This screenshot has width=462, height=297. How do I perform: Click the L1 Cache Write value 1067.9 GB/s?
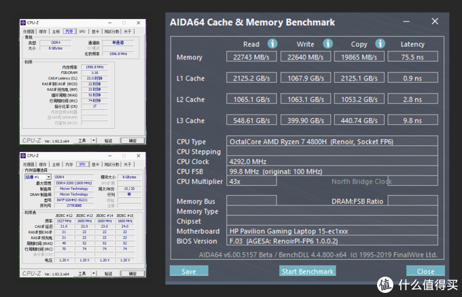(306, 78)
